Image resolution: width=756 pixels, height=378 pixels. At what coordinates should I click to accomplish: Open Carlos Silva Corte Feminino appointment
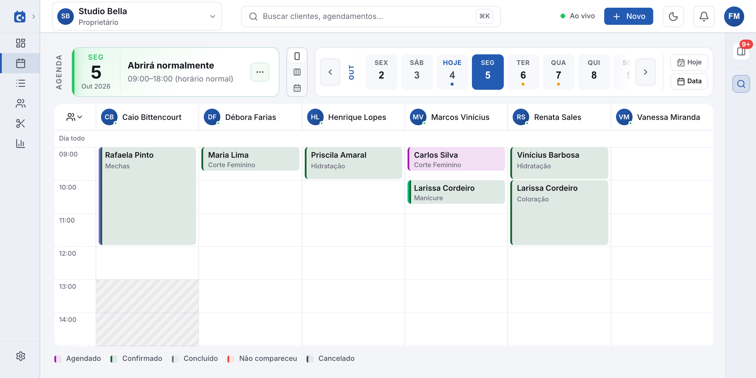(456, 159)
